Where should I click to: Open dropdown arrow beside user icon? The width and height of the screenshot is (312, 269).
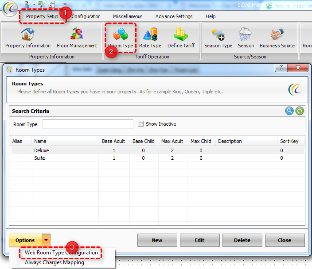coord(34,4)
